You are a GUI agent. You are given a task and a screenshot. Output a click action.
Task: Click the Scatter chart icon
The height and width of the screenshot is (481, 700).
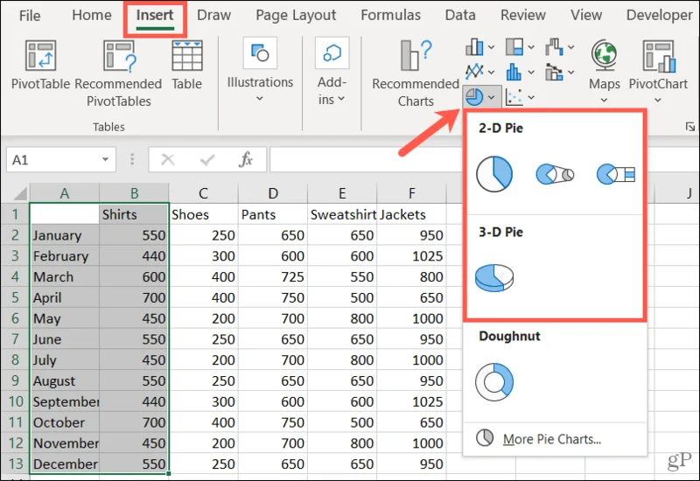click(514, 97)
